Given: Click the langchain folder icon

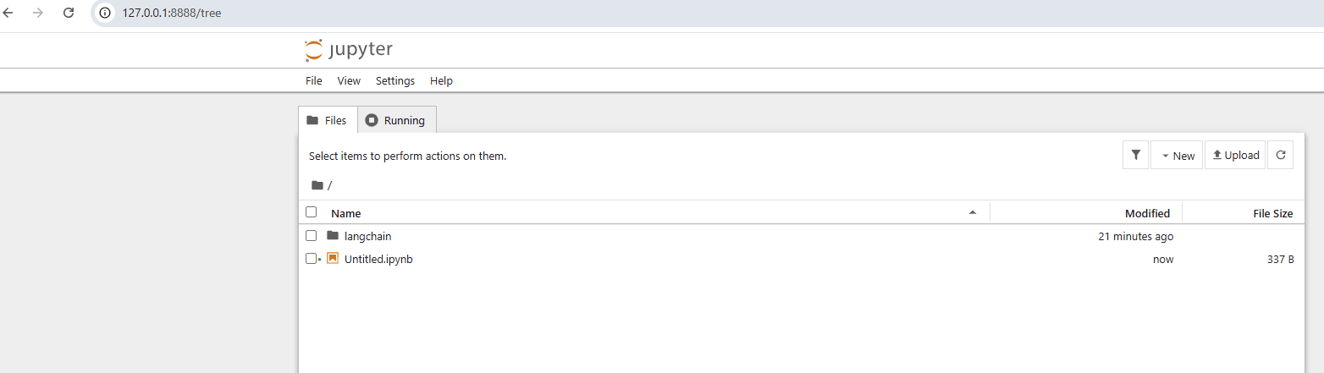Looking at the screenshot, I should pos(333,236).
